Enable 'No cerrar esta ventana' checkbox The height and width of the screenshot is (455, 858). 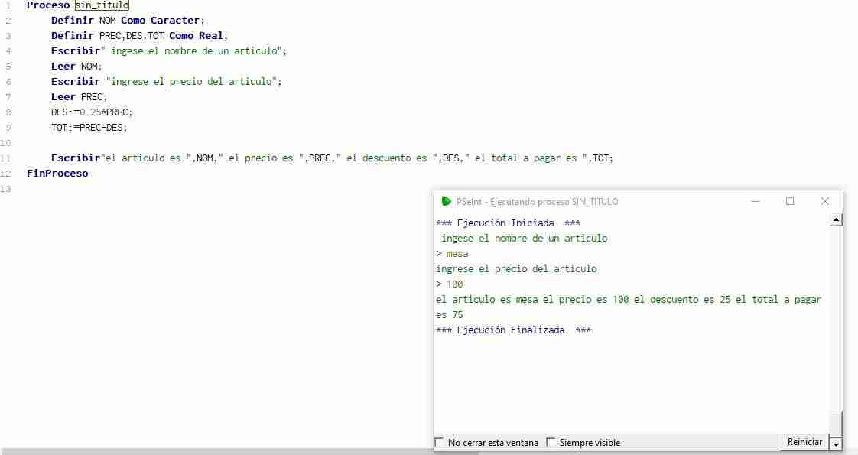click(439, 442)
